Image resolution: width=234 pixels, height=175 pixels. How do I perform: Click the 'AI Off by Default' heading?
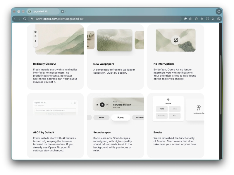point(44,132)
